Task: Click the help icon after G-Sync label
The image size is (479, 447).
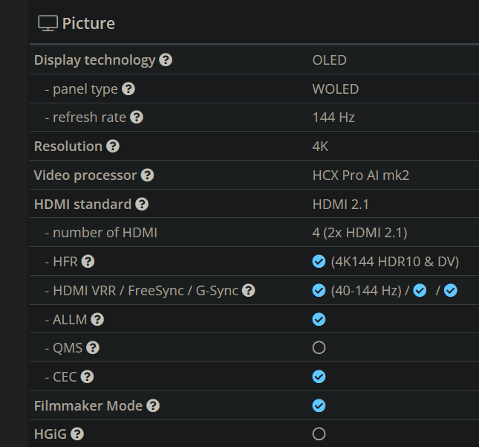Action: click(249, 290)
